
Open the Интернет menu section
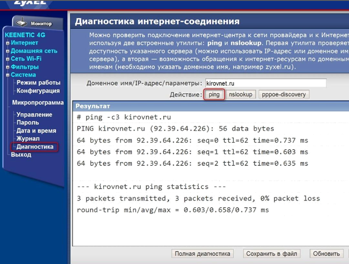coord(24,43)
